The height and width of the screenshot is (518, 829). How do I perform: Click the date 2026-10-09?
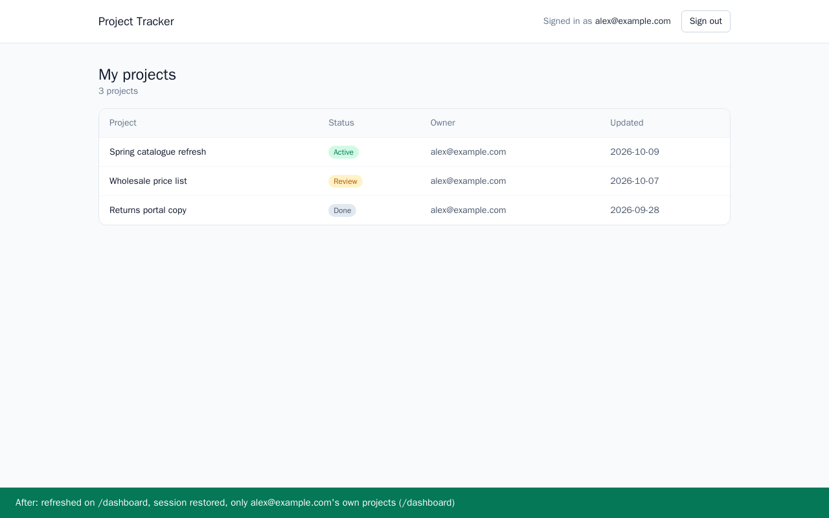click(x=635, y=152)
